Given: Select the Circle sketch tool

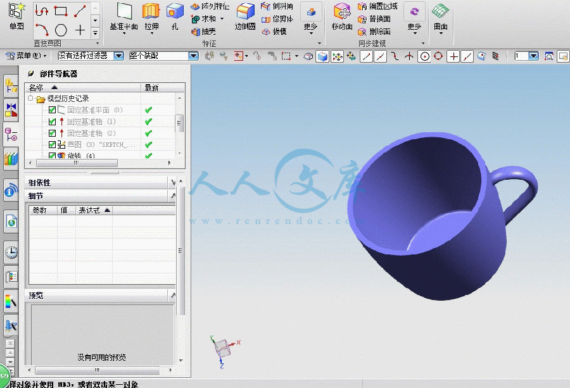Looking at the screenshot, I should (x=61, y=30).
